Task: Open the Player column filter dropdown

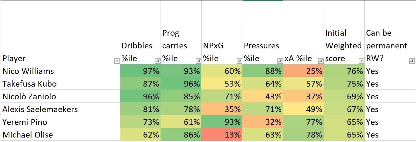Action: (x=117, y=61)
